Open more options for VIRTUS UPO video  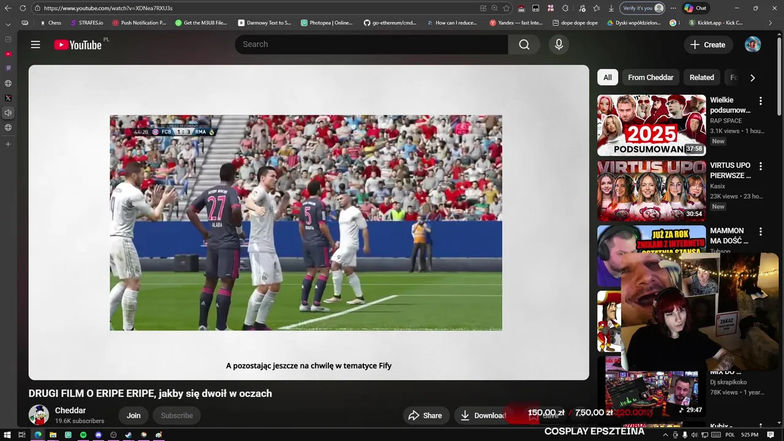click(761, 167)
